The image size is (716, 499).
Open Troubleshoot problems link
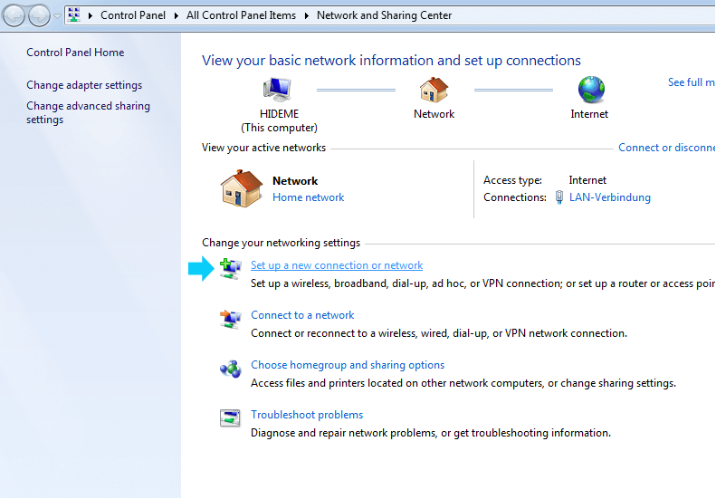(307, 415)
